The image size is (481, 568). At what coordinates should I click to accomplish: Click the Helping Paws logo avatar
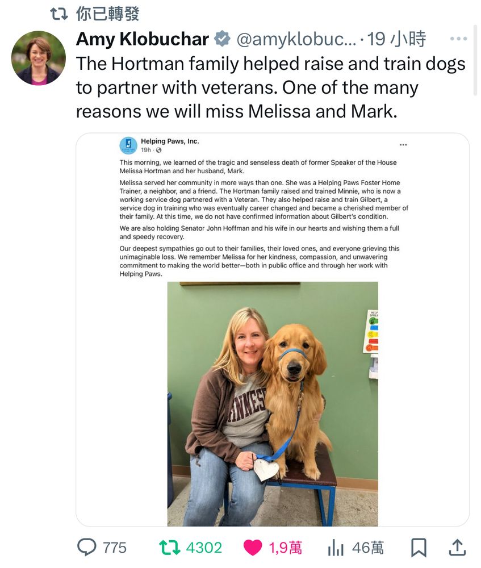(128, 145)
